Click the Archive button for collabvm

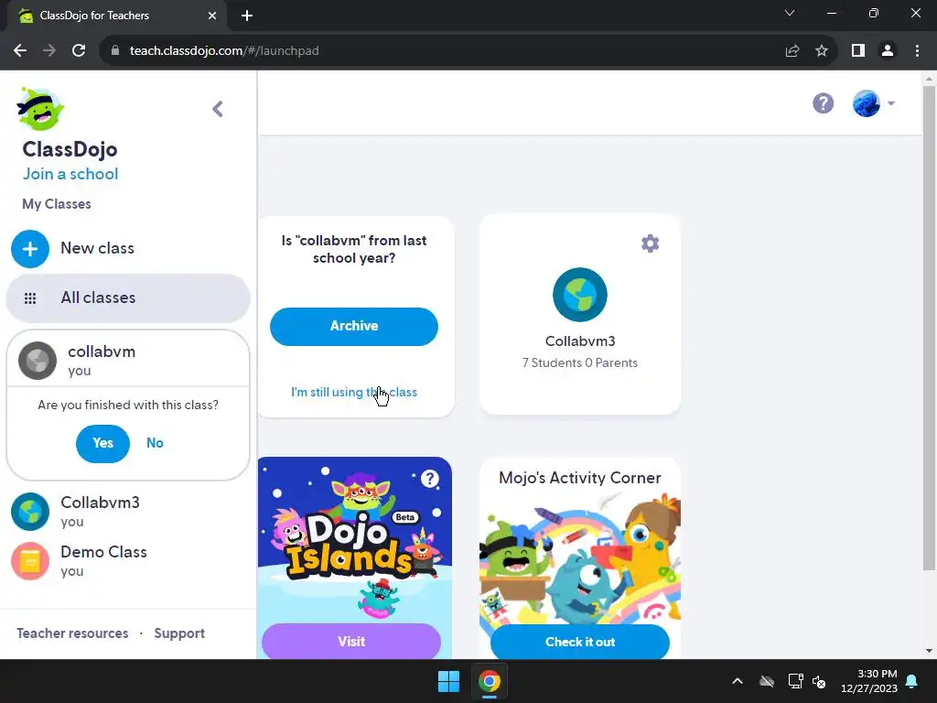[354, 327]
